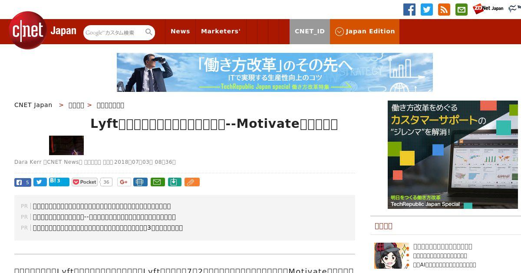Share article on Google Plus
The image size is (521, 273).
[124, 182]
